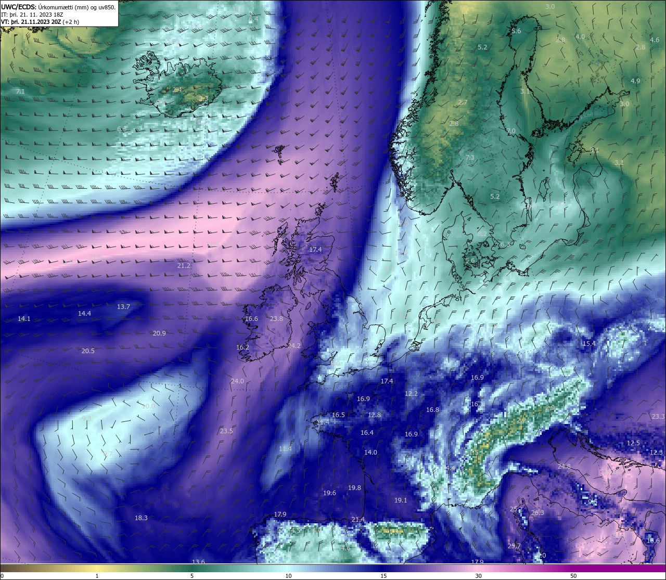Image resolution: width=666 pixels, height=580 pixels.
Task: Click the 7.3 value over Norway
Action: pos(470,158)
